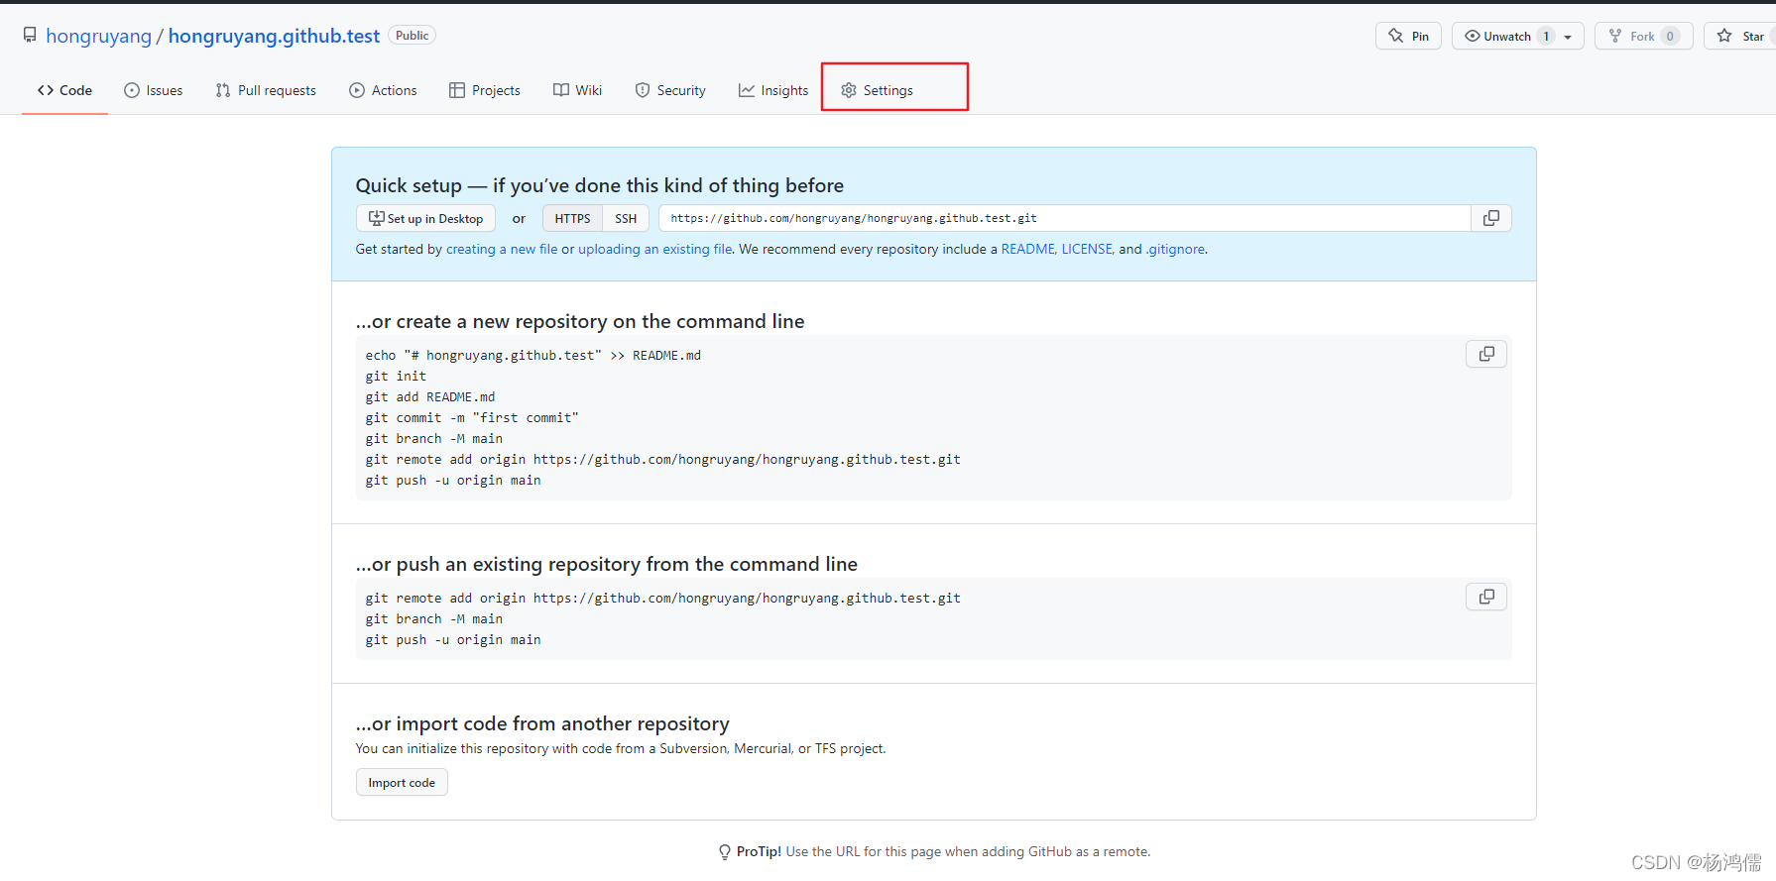The height and width of the screenshot is (881, 1776).
Task: Open the Security tab
Action: click(670, 90)
